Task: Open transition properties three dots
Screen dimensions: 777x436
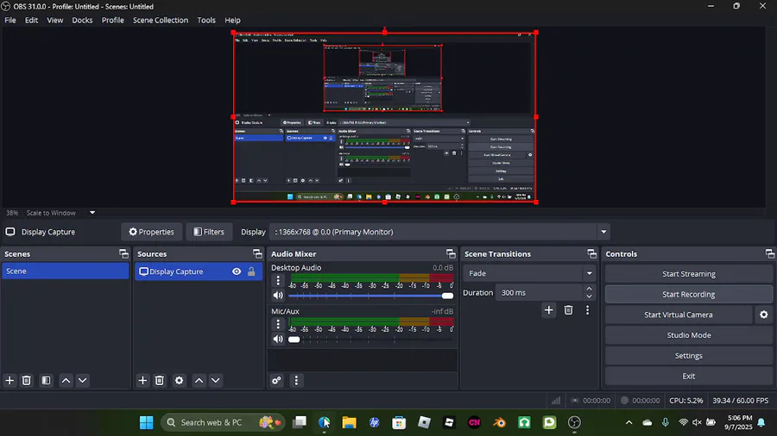Action: pyautogui.click(x=588, y=310)
